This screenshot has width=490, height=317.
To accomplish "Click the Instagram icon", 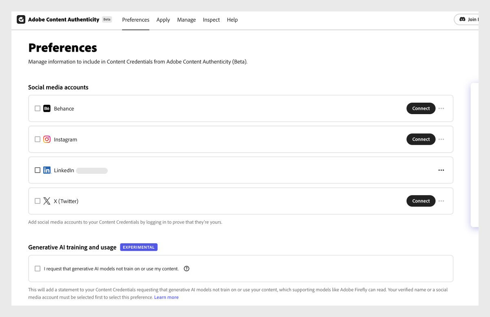I will point(47,139).
